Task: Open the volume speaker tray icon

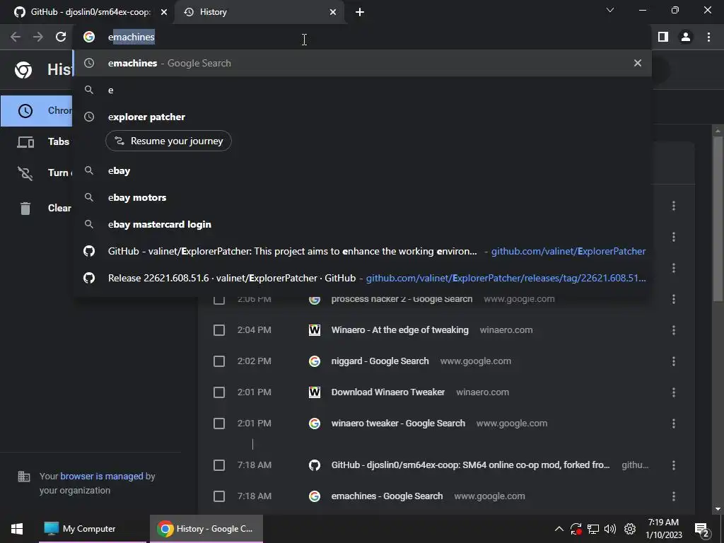Action: click(x=610, y=529)
